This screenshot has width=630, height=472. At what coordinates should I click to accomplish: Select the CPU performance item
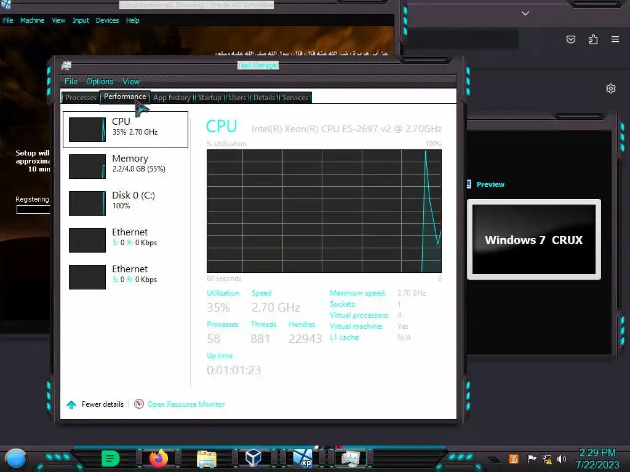pos(126,130)
